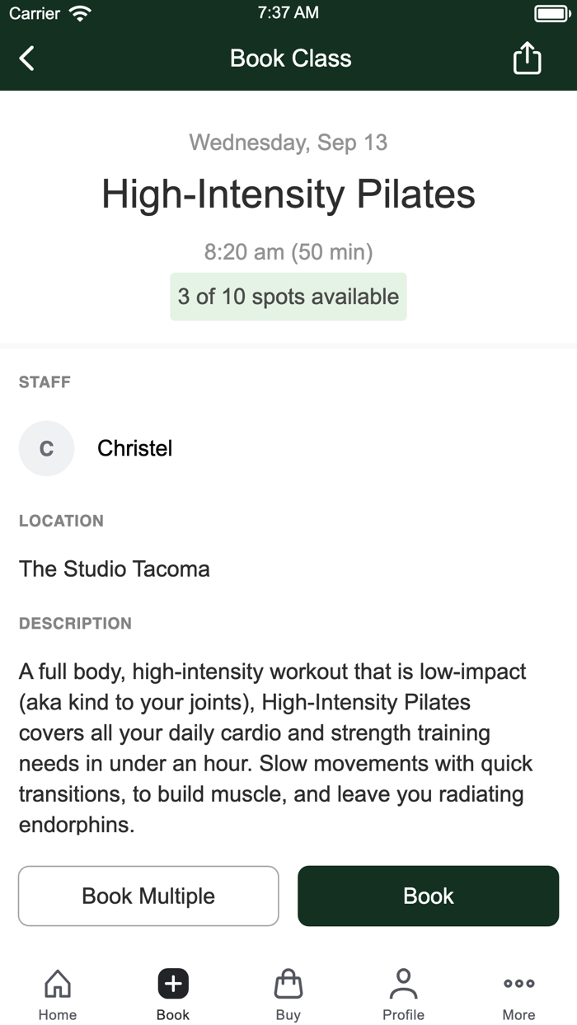Select the Home icon in bottom navigation
577x1025 pixels.
point(57,982)
